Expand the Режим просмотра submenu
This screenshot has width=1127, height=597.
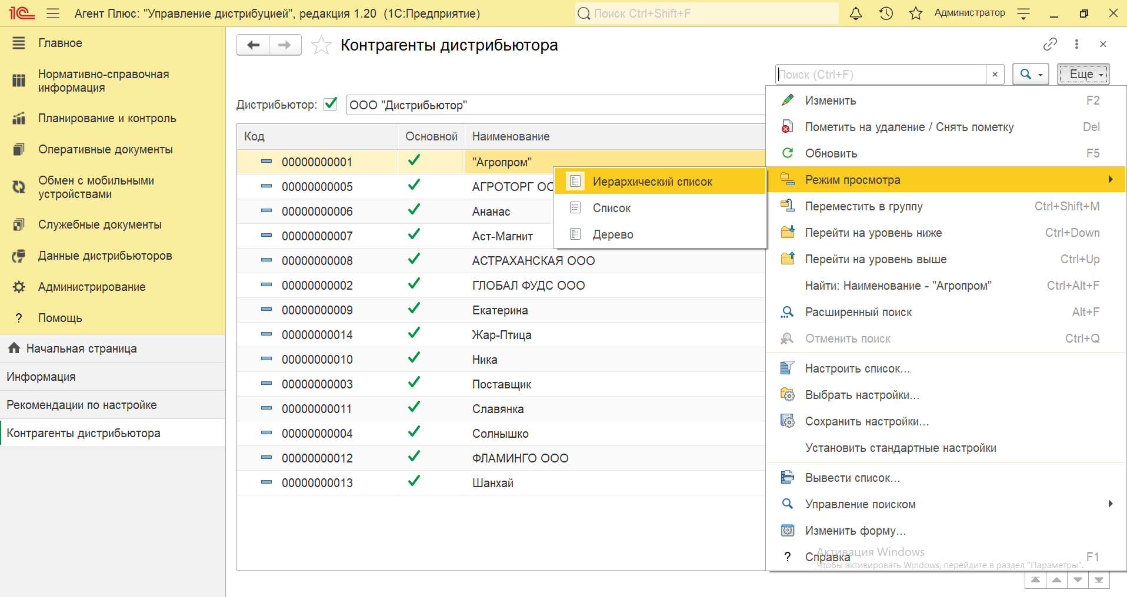point(946,180)
